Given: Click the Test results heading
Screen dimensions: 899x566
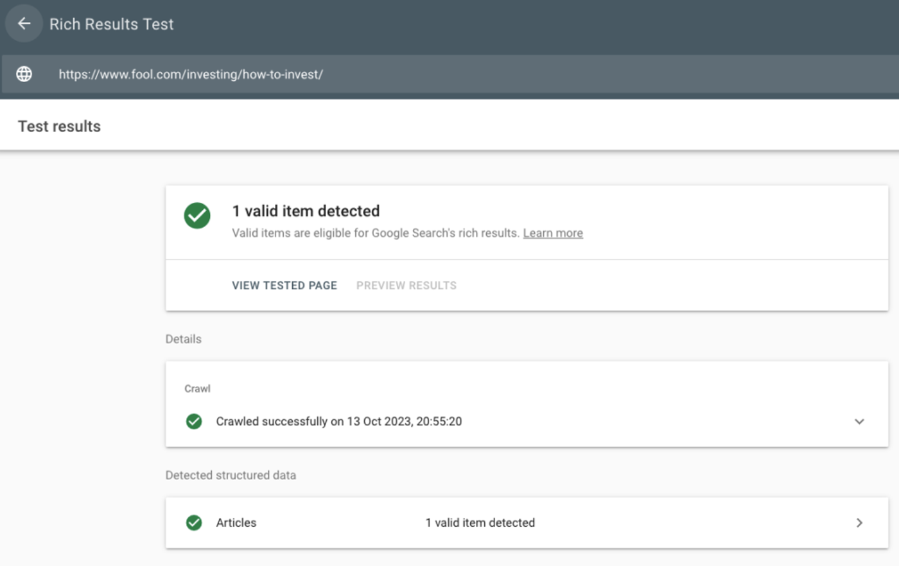Looking at the screenshot, I should [x=59, y=126].
